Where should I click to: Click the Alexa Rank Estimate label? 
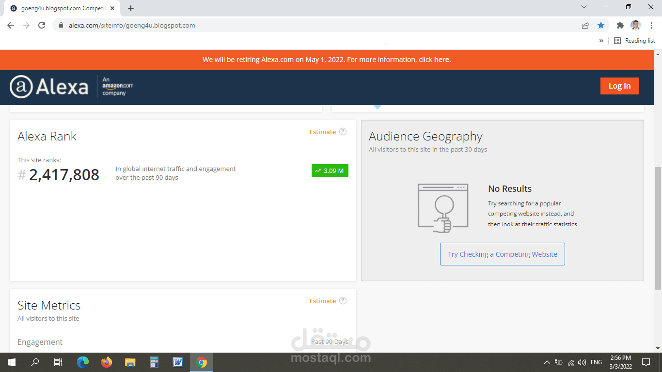[323, 132]
